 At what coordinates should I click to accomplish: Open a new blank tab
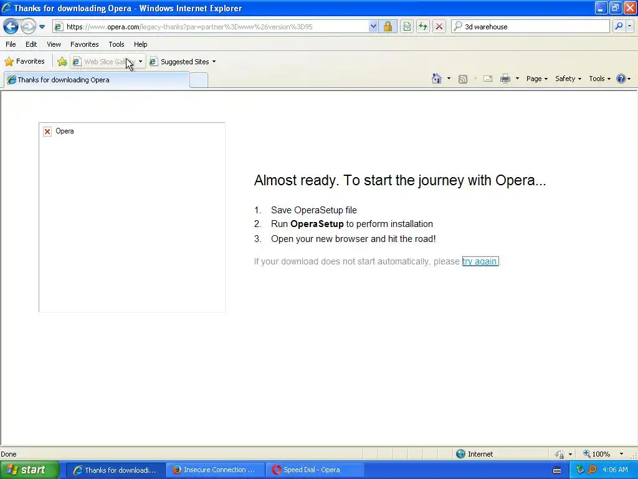click(199, 80)
